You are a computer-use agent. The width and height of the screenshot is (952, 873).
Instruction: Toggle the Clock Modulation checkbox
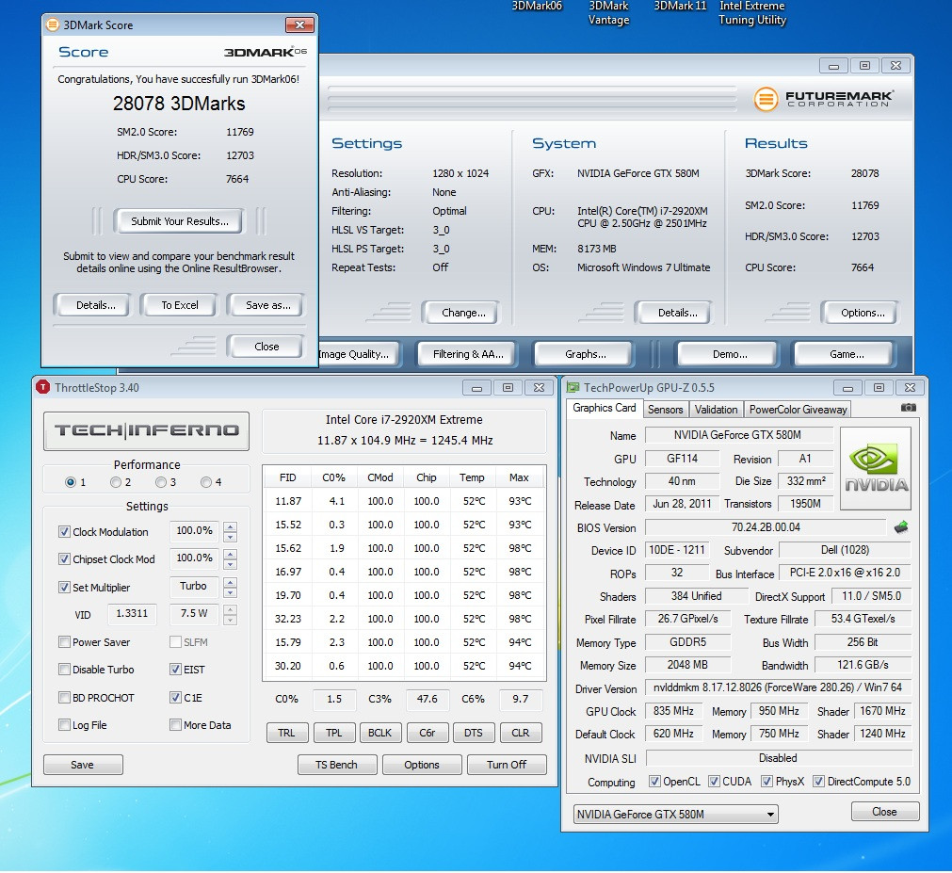(64, 532)
